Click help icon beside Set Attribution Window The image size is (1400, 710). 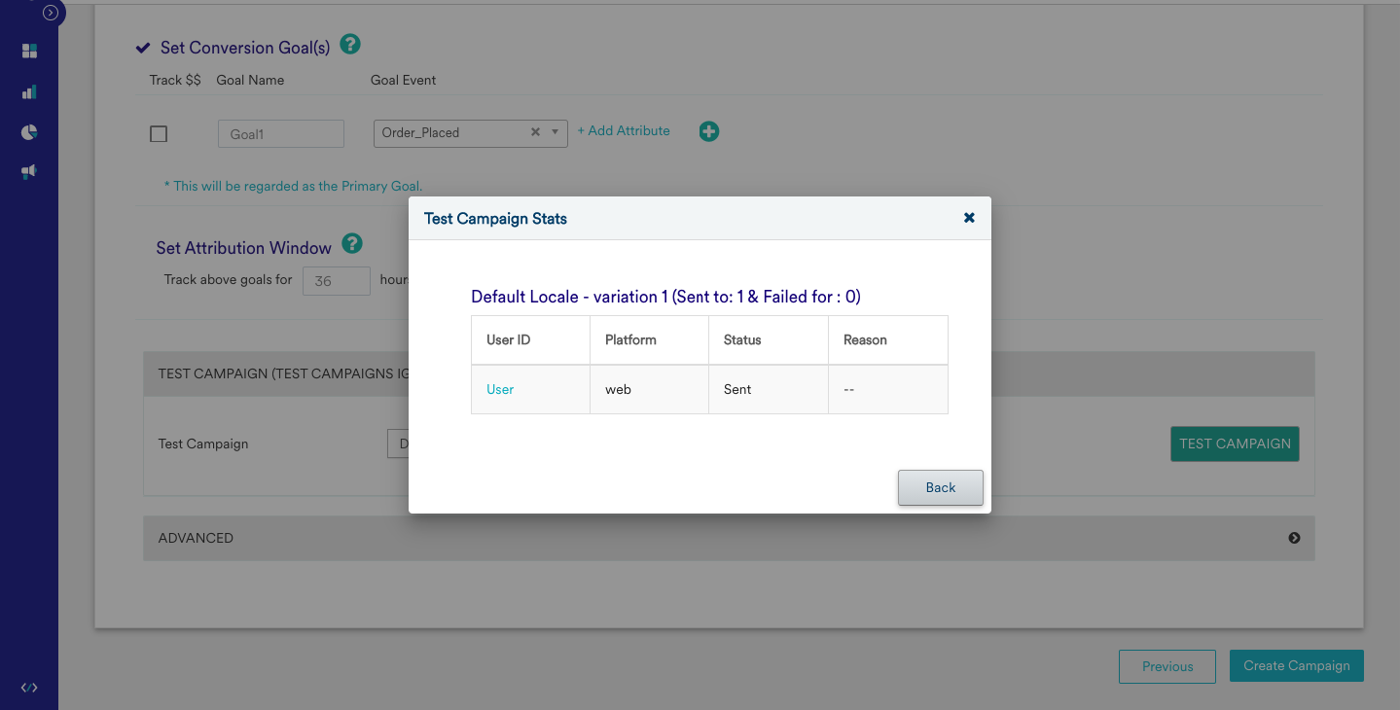click(352, 244)
